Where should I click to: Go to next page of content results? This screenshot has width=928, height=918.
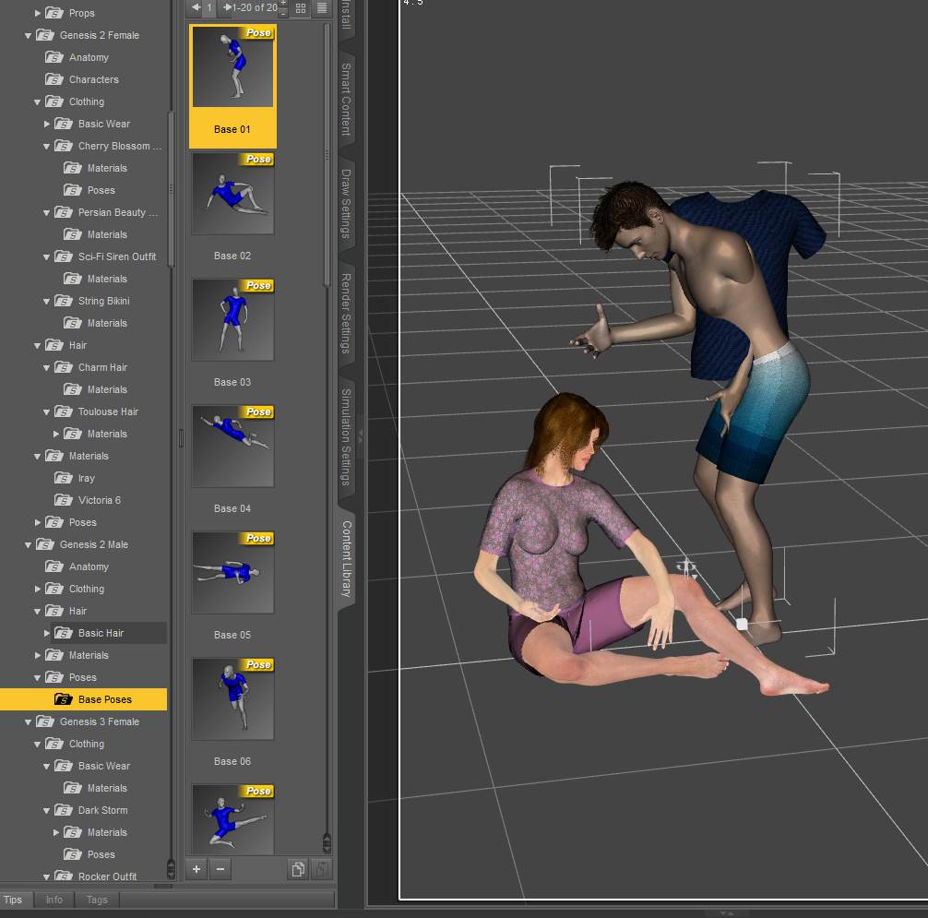tap(227, 7)
